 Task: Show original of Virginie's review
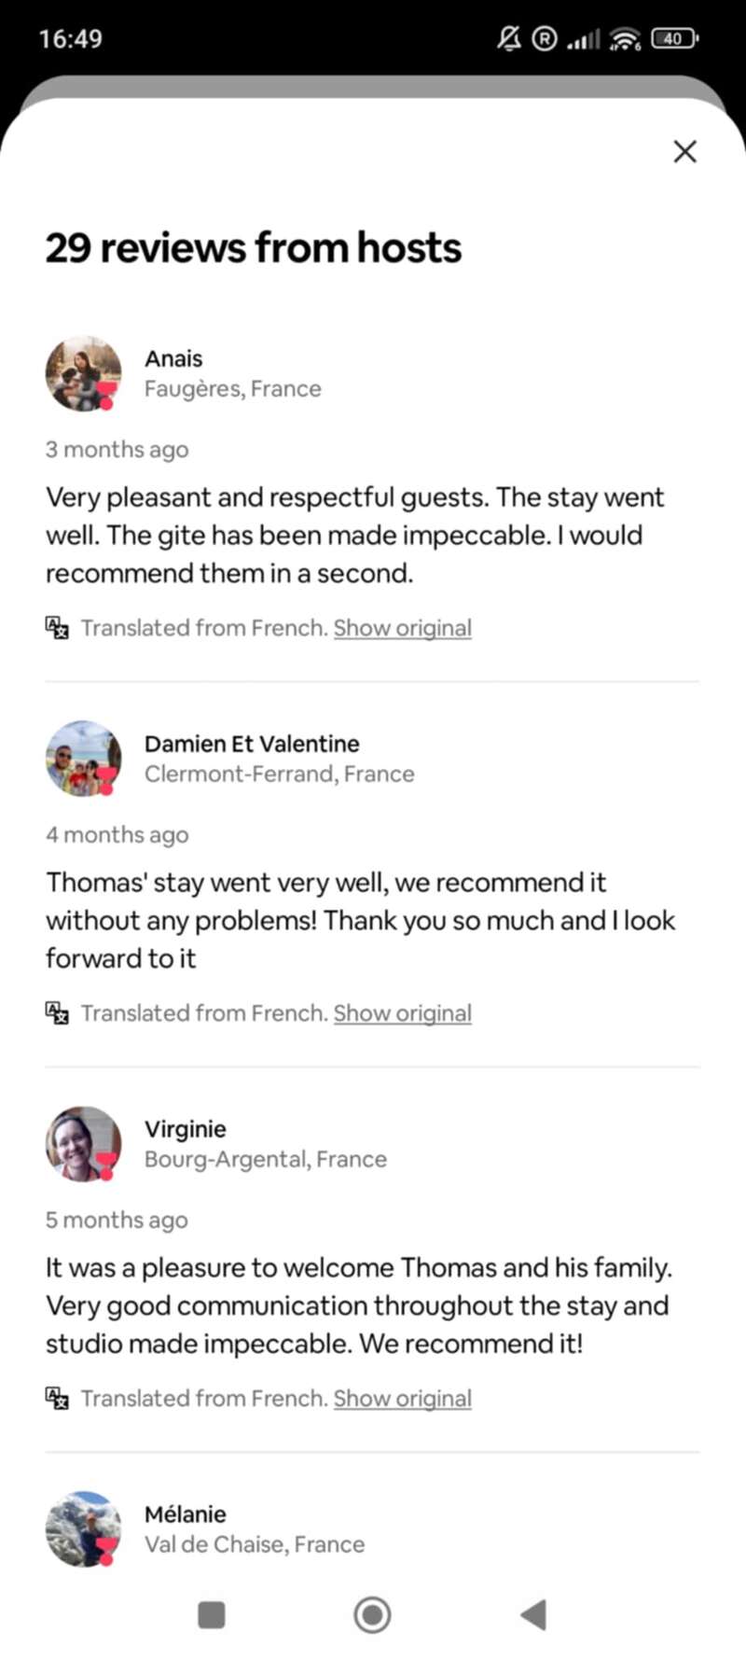coord(402,1399)
